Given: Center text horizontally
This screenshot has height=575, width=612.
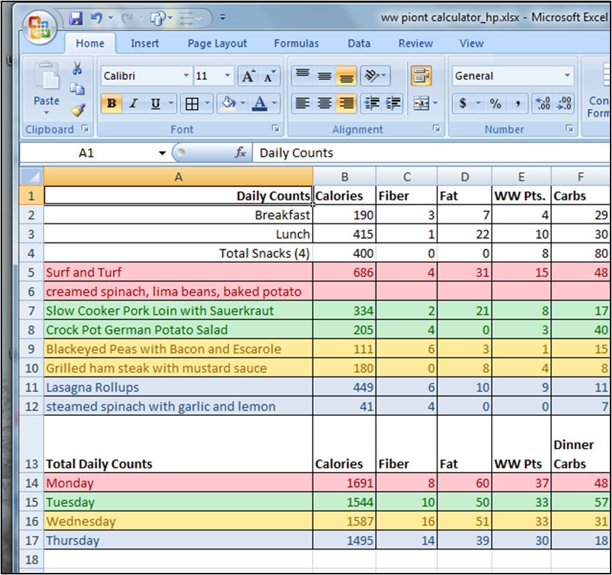Looking at the screenshot, I should (324, 103).
